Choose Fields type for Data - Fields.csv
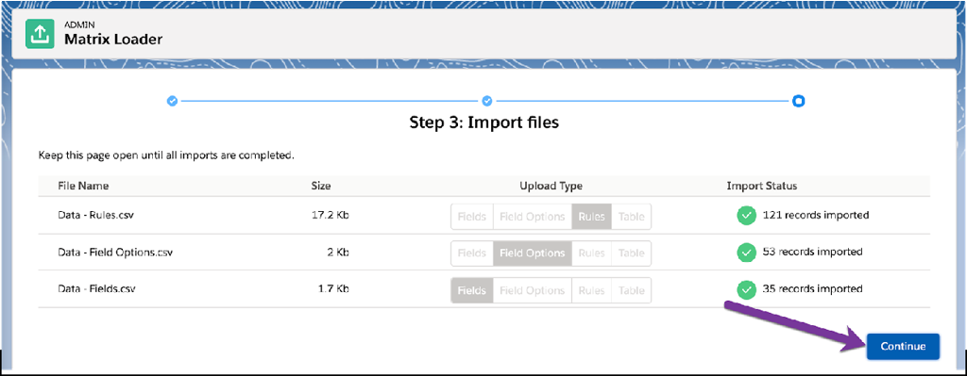The width and height of the screenshot is (967, 376). (x=472, y=290)
